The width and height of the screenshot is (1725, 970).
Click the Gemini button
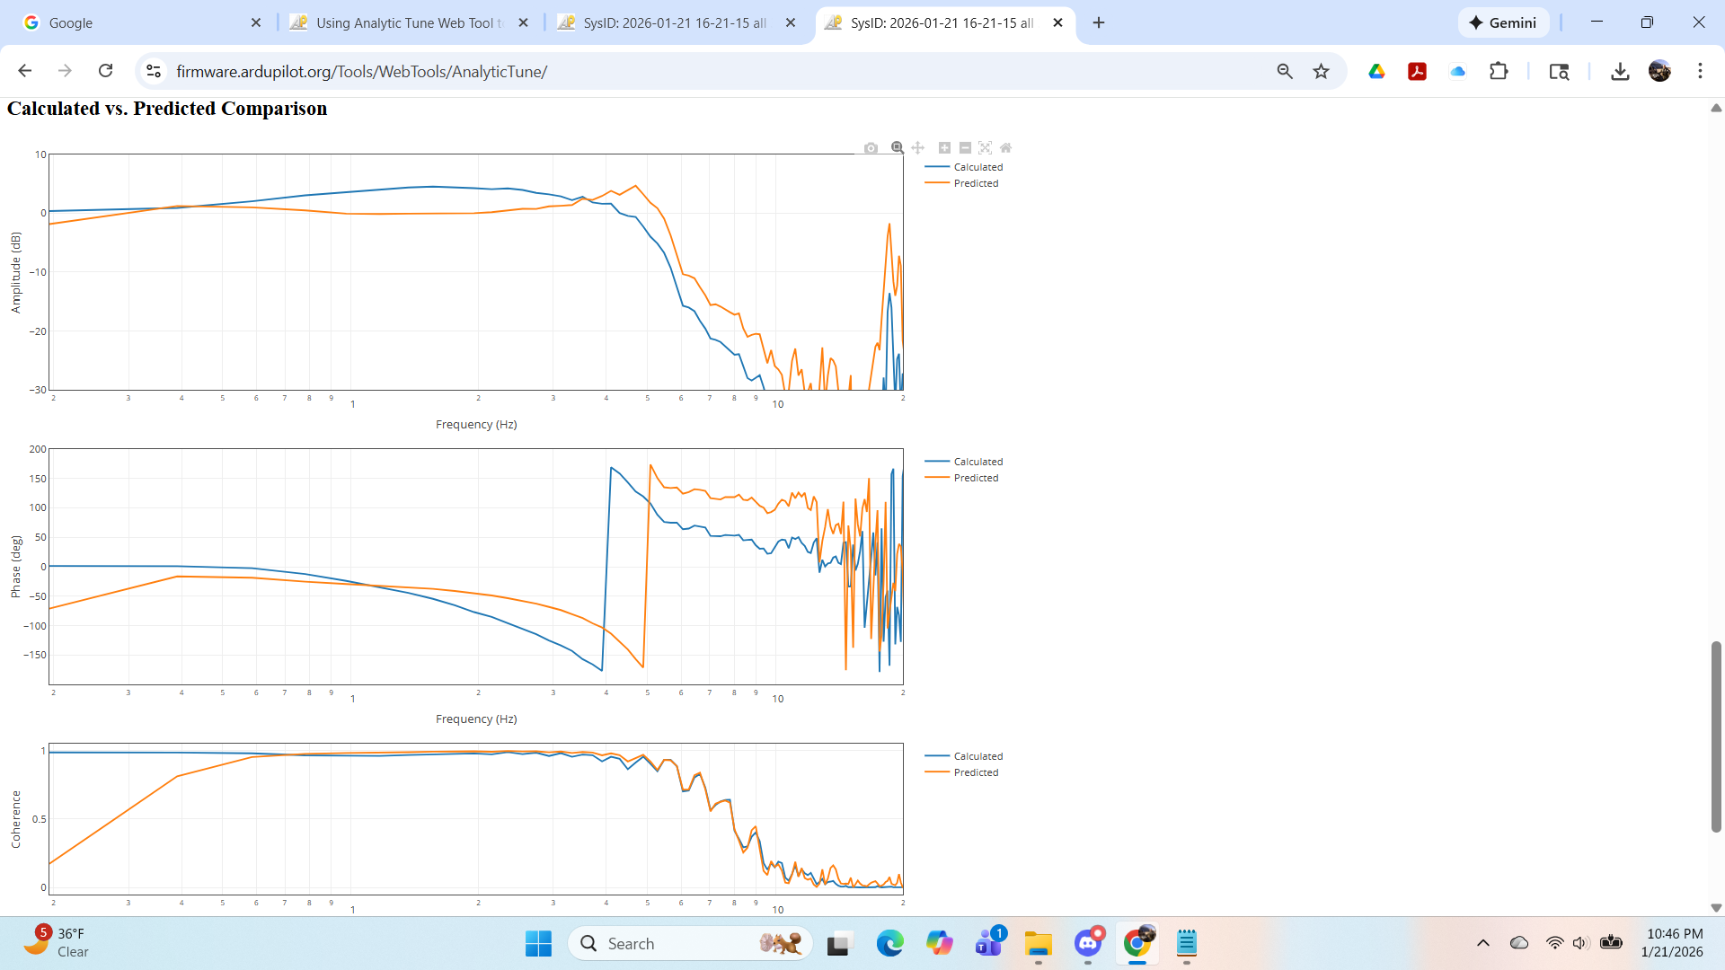pyautogui.click(x=1503, y=22)
